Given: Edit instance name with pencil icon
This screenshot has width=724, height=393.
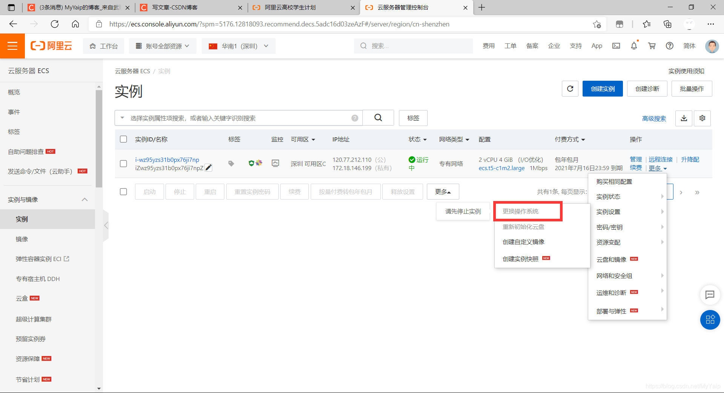Looking at the screenshot, I should coord(209,168).
